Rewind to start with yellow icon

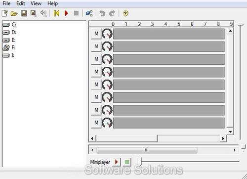click(x=56, y=13)
